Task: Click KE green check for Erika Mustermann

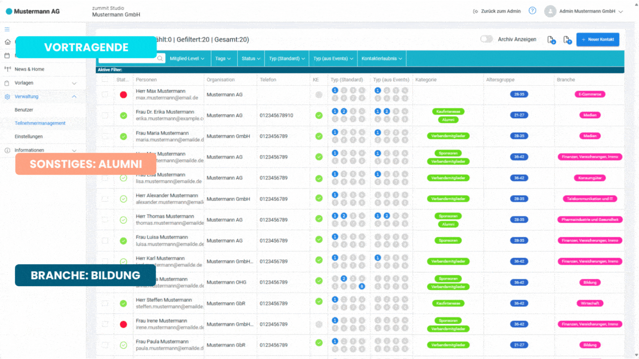Action: coord(319,115)
